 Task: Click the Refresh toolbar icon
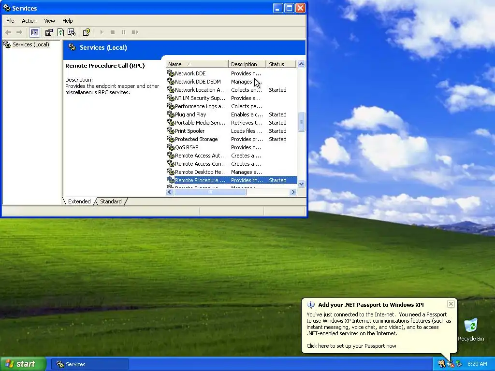pyautogui.click(x=60, y=32)
